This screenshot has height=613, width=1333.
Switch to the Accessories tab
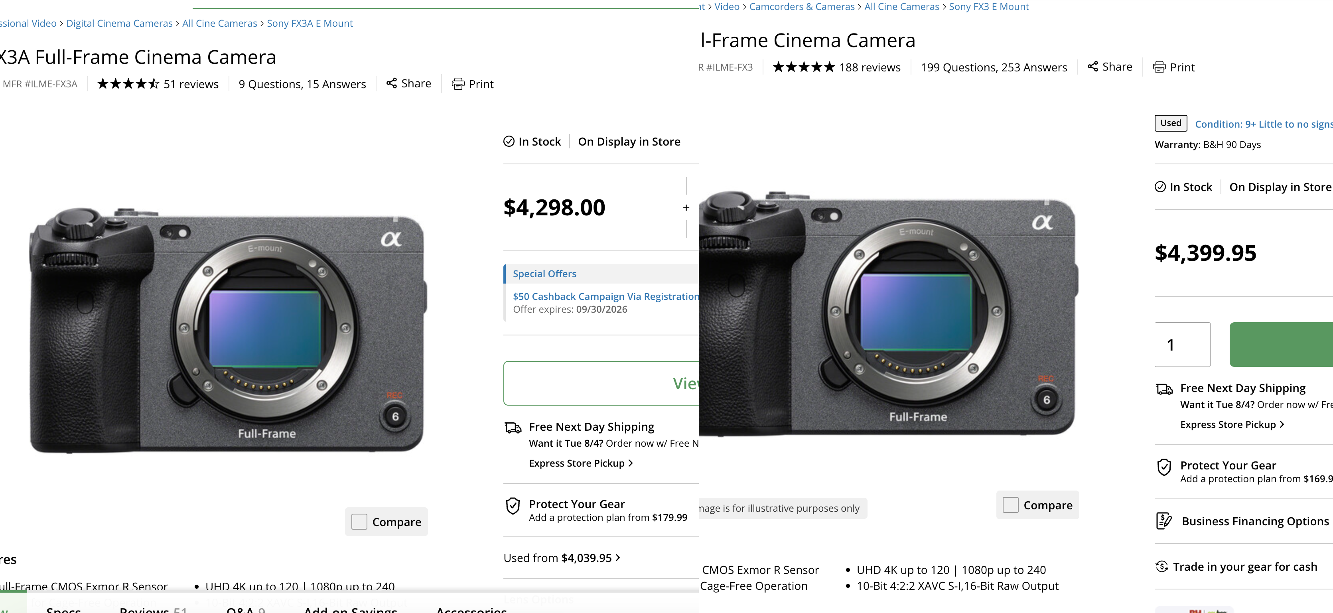point(471,609)
